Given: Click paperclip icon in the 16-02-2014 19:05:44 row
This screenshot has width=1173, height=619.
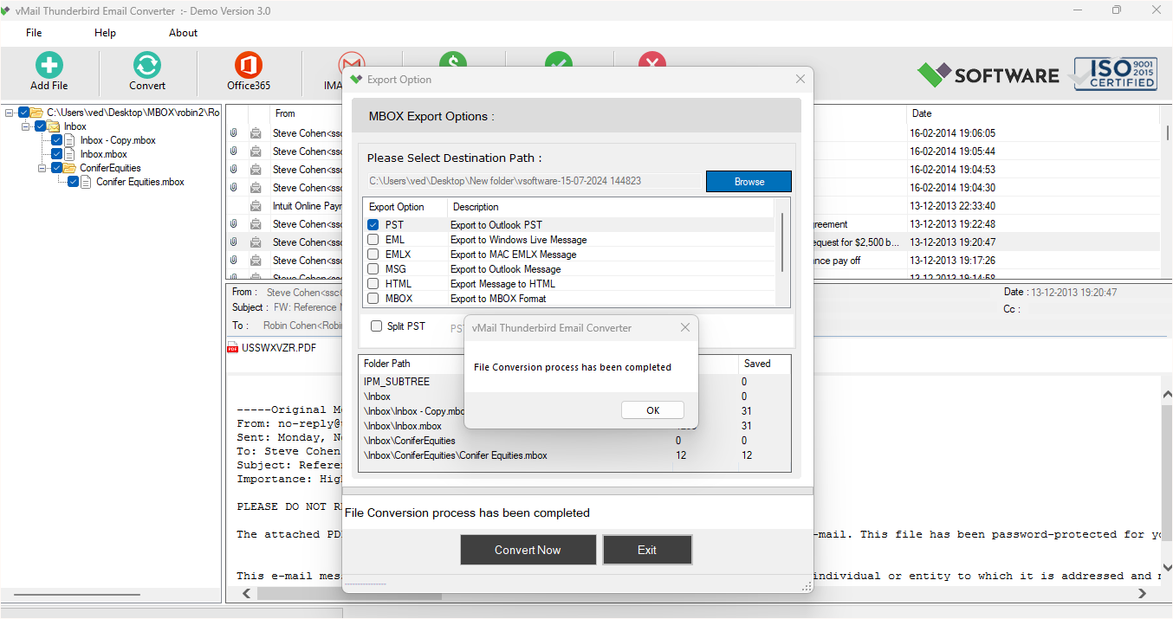Looking at the screenshot, I should click(x=233, y=152).
